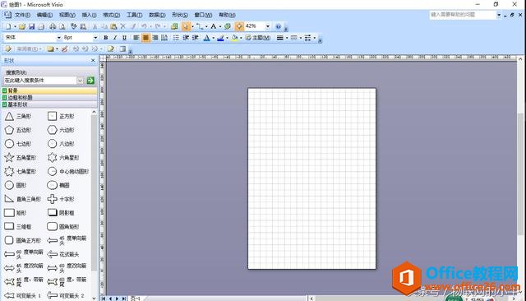
Task: Open the 边框和标题 stencil title bar
Action: pos(49,98)
